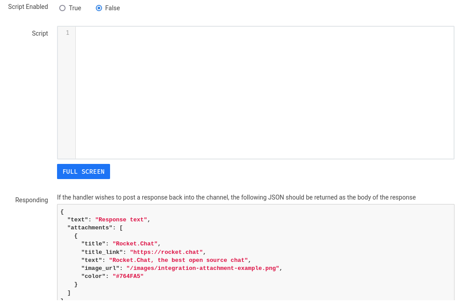Click the "https://rocket.chat" title_link value
471x302 pixels.
coord(166,252)
